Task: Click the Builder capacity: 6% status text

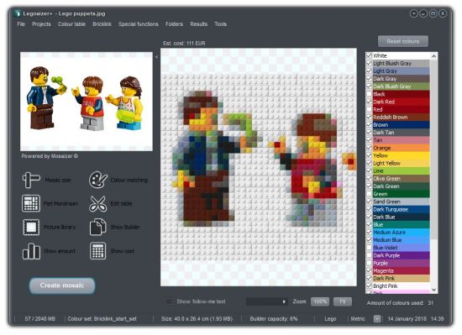Action: [x=274, y=319]
